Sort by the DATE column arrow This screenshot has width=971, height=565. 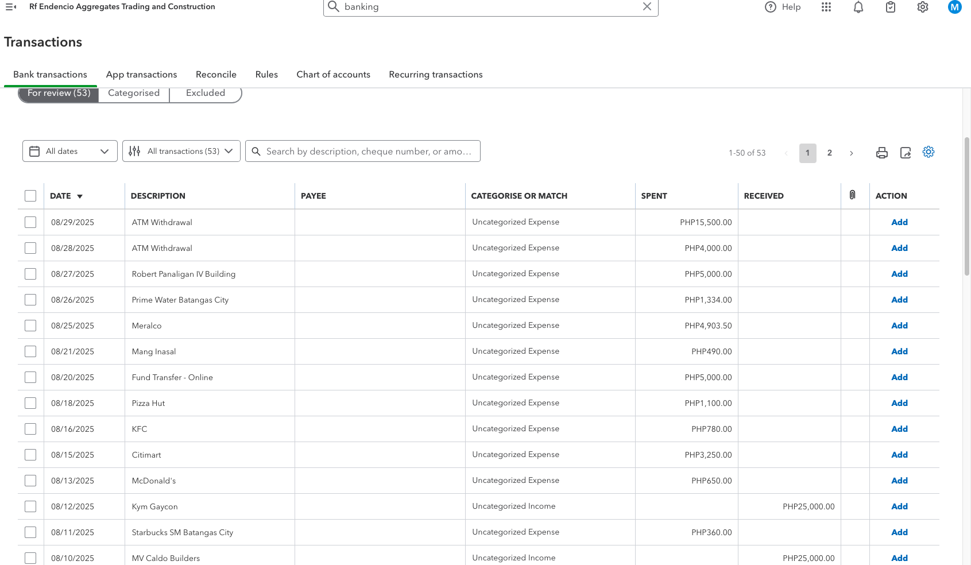point(80,196)
